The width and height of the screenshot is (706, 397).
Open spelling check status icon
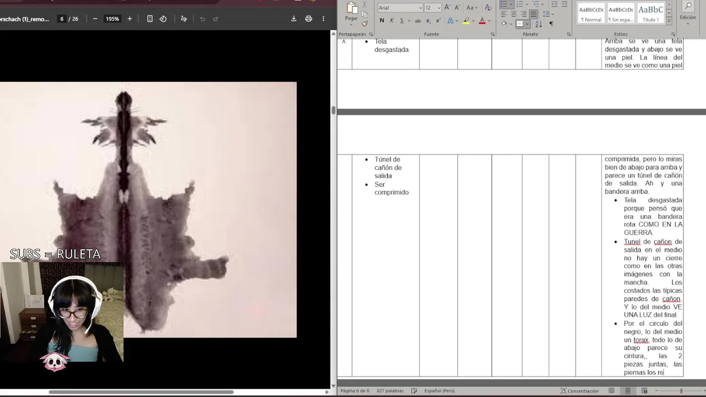click(414, 391)
